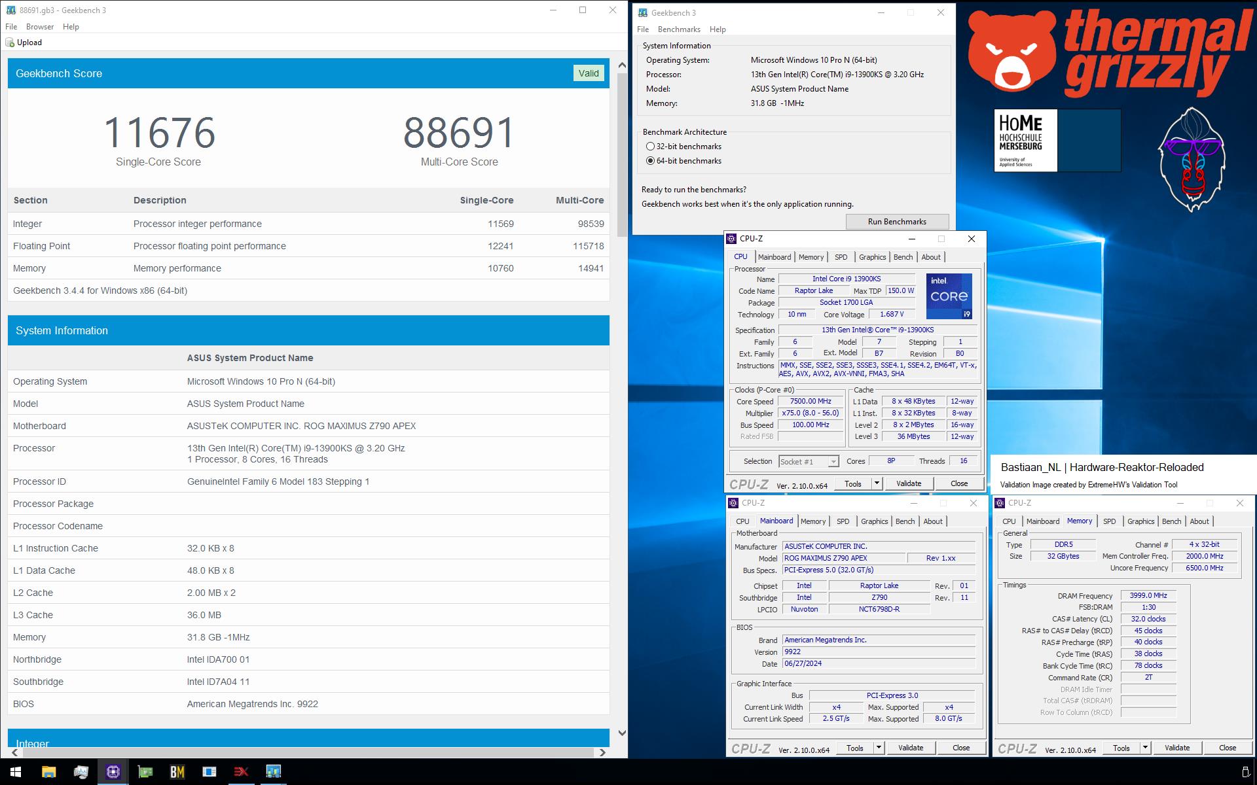
Task: Click the Multi-Core Score 88691
Action: [x=459, y=133]
